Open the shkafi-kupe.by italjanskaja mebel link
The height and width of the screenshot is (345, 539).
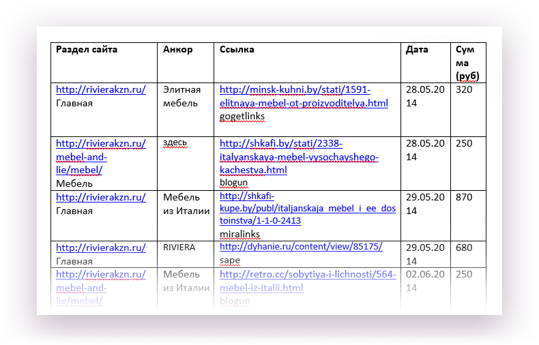pos(307,208)
